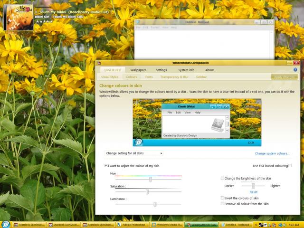The width and height of the screenshot is (304, 228).
Task: Click the Touch My Bikini CDS album text
Action: point(68,17)
